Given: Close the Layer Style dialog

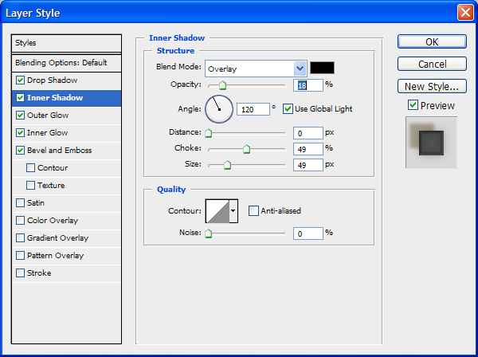Looking at the screenshot, I should point(465,13).
